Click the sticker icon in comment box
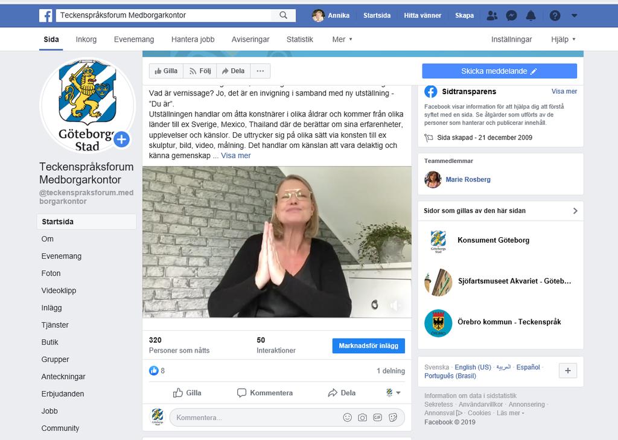618x440 pixels. [393, 418]
